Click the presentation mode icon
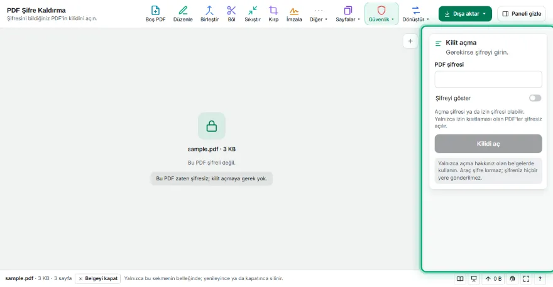The image size is (553, 287). (474, 279)
